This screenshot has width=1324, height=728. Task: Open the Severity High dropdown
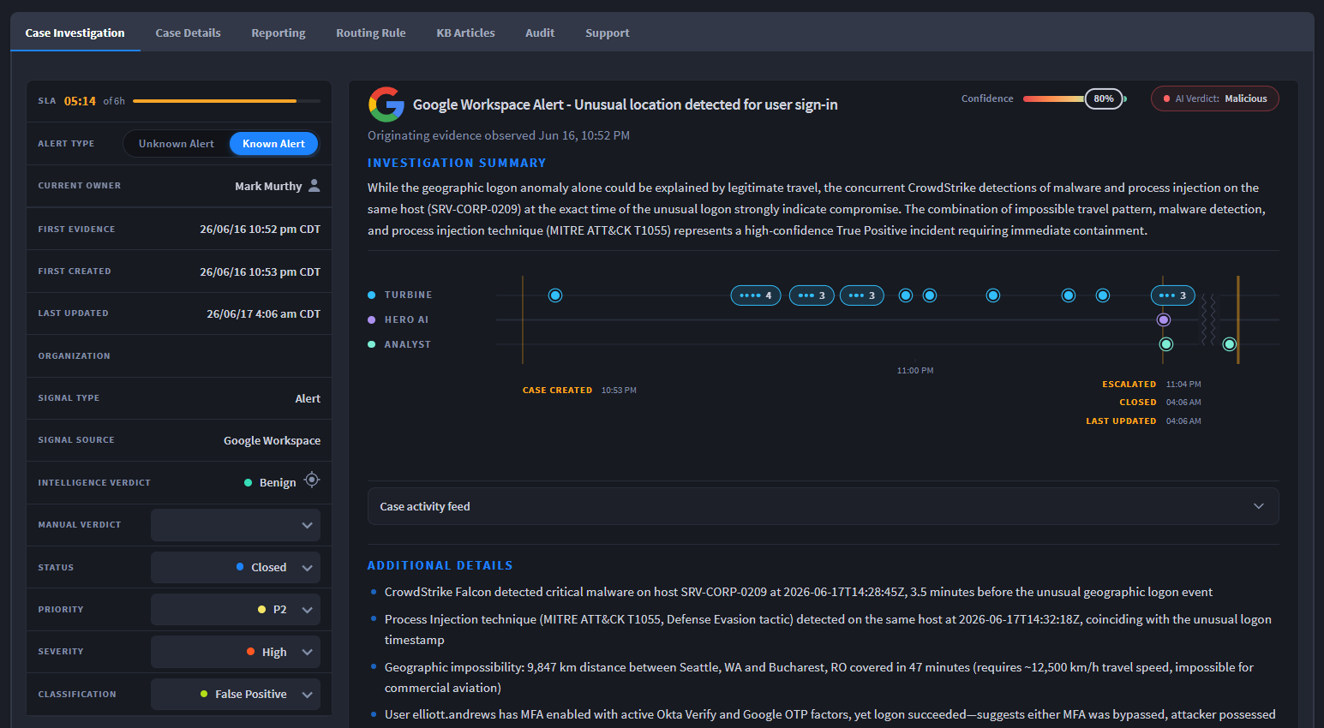[236, 652]
